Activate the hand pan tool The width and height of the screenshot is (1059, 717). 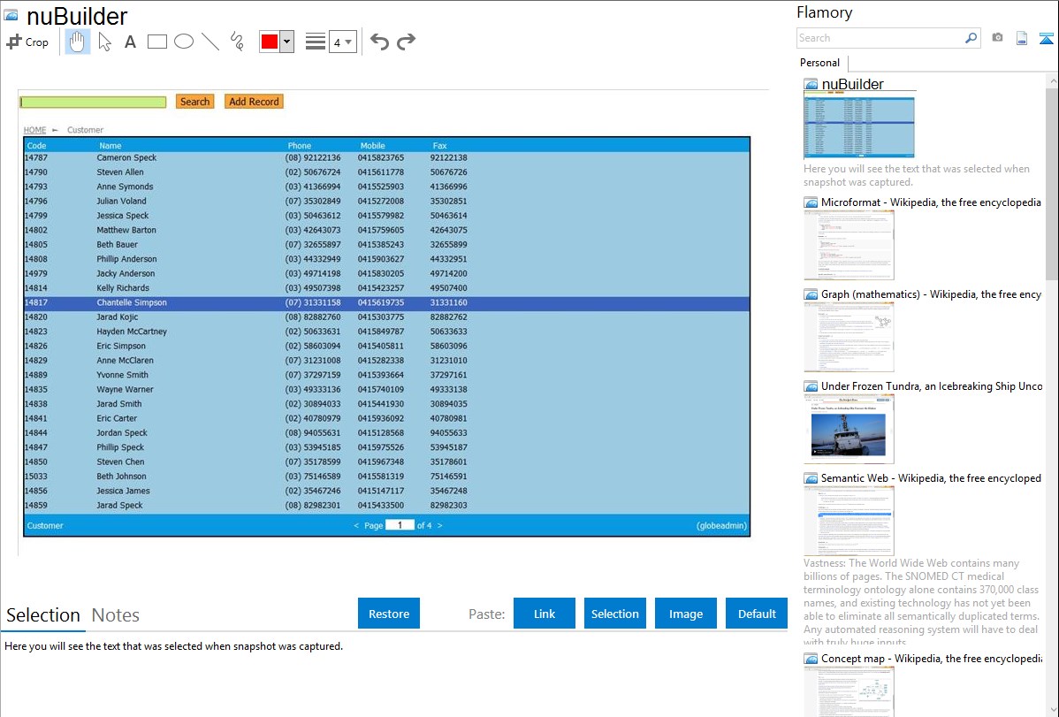(x=78, y=42)
